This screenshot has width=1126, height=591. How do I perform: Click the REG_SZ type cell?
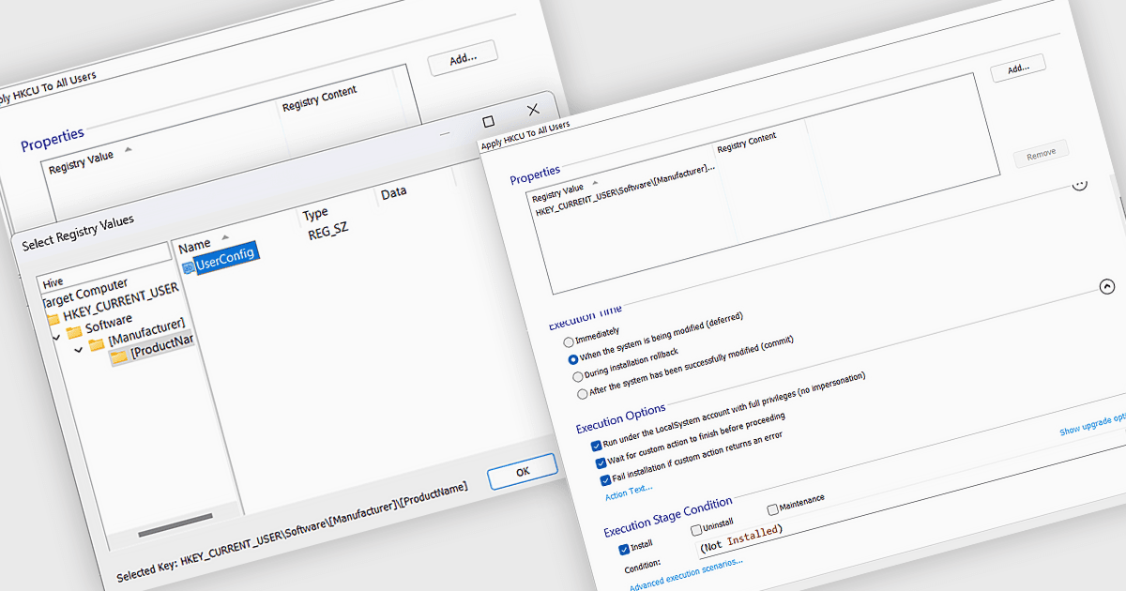pyautogui.click(x=327, y=230)
